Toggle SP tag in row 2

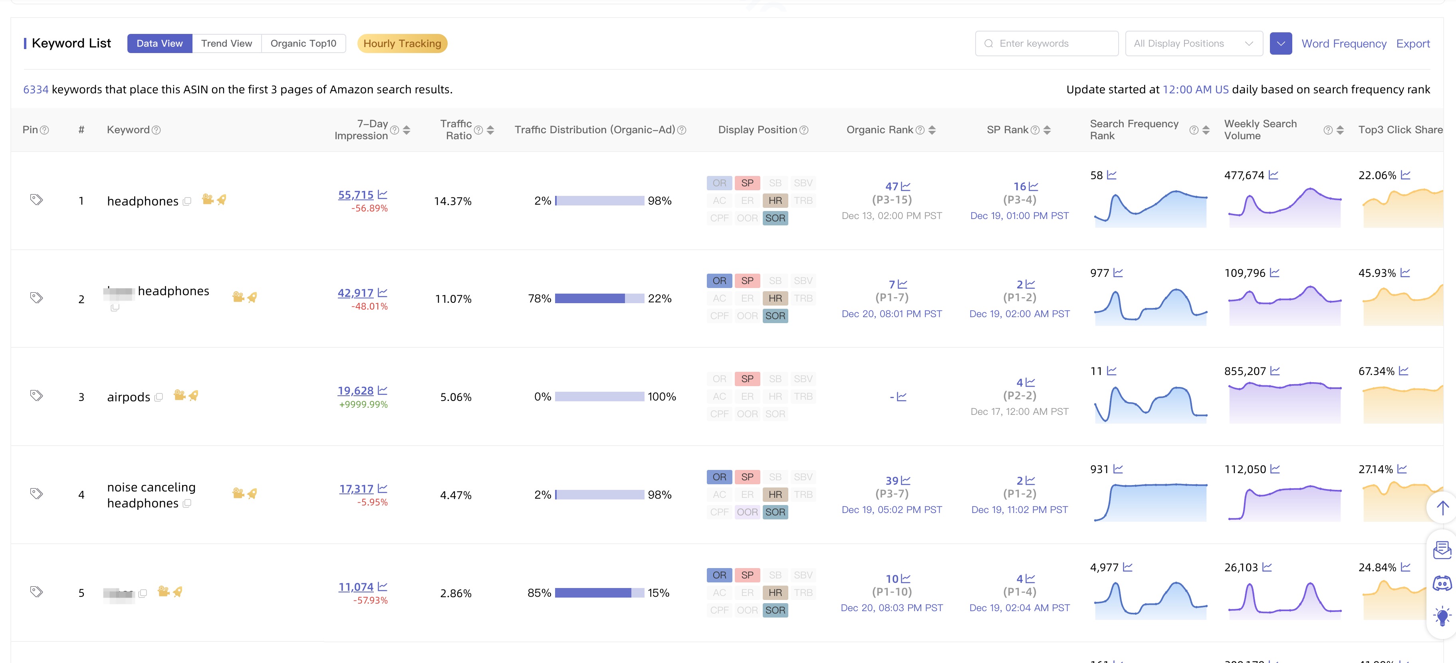click(x=747, y=281)
